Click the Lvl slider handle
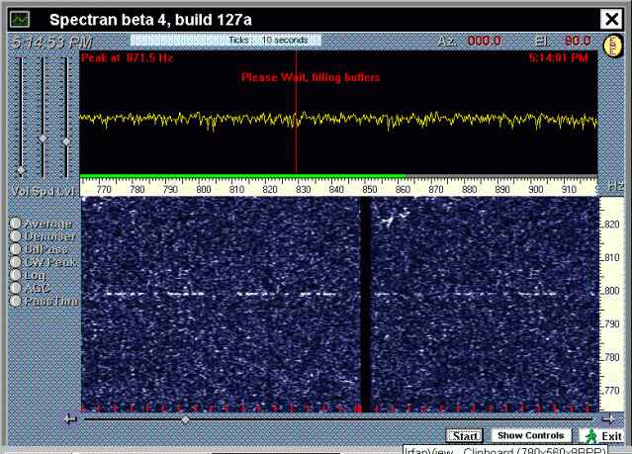Image resolution: width=632 pixels, height=454 pixels. (66, 141)
